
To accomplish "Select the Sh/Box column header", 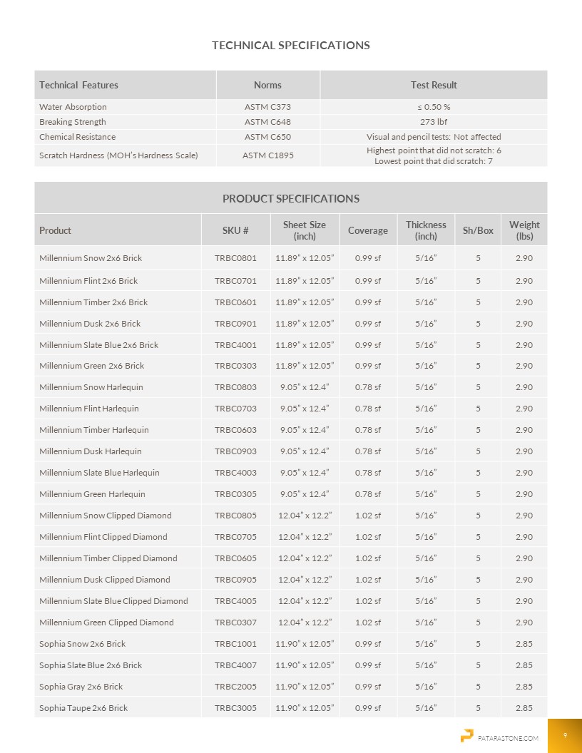I will click(x=478, y=230).
